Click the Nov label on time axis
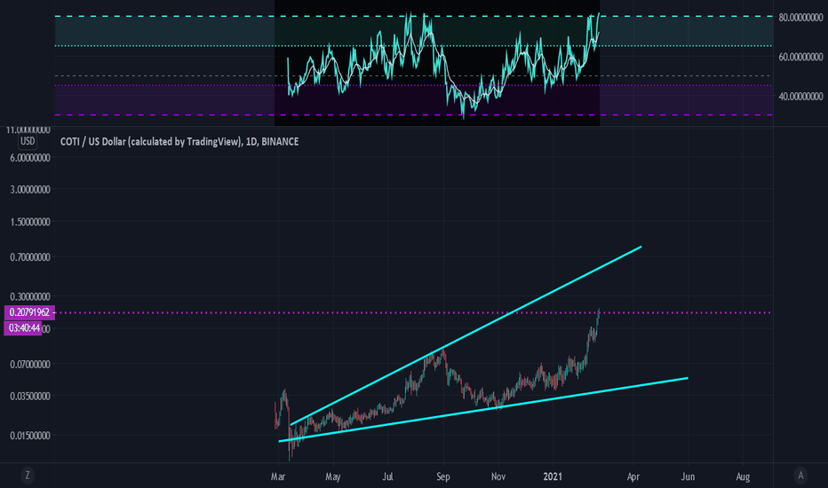Viewport: 828px width, 488px height. pos(498,476)
